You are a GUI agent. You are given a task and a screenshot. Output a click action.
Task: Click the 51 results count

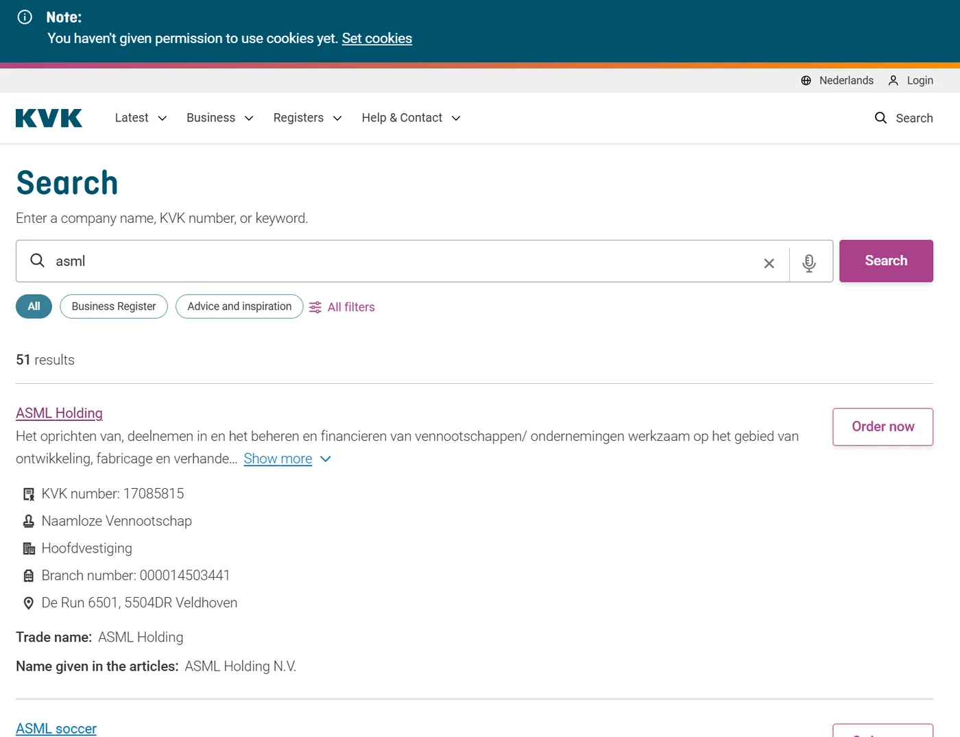(45, 360)
